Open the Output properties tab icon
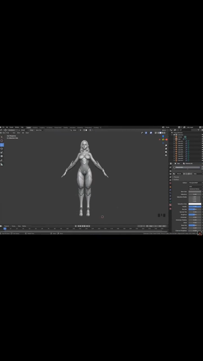The width and height of the screenshot is (203, 361). tap(170, 174)
